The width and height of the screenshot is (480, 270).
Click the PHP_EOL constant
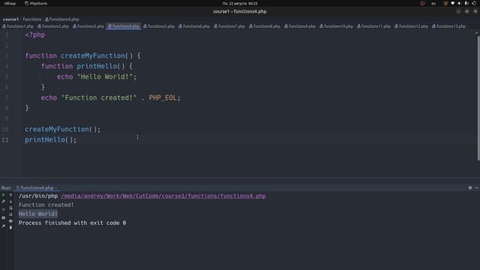tap(163, 97)
